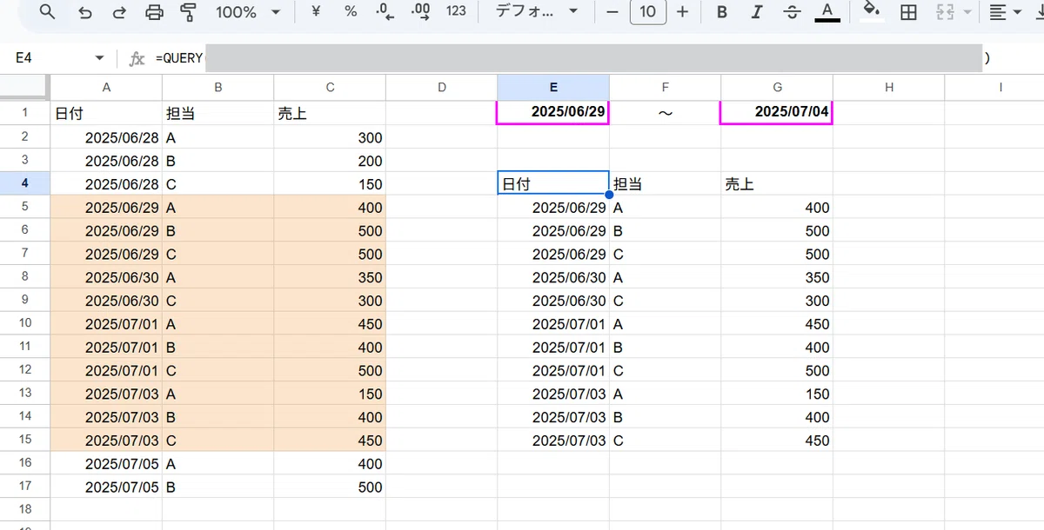Open the fill color picker

pos(871,12)
